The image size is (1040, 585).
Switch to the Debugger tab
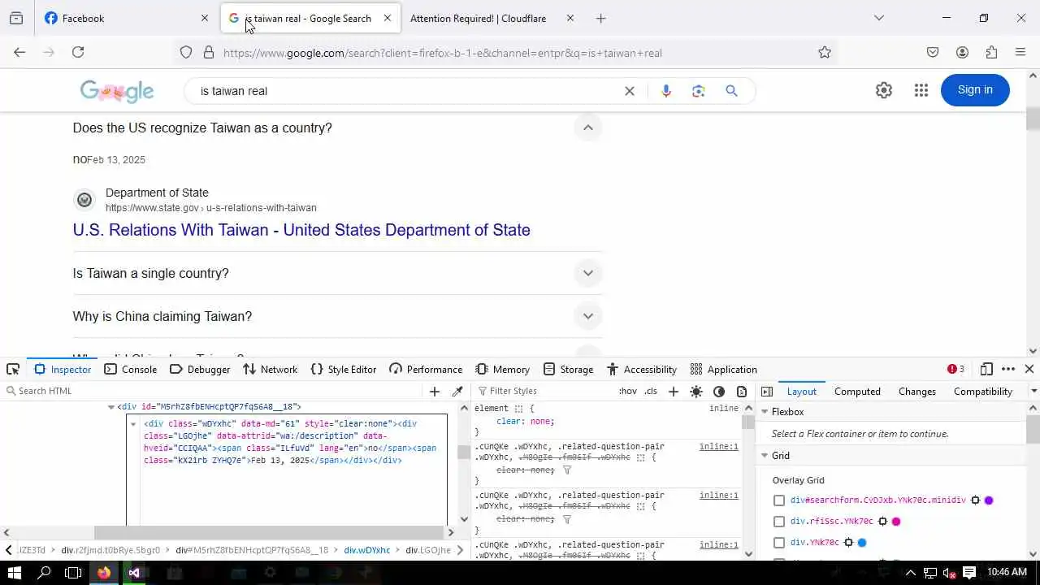click(200, 370)
